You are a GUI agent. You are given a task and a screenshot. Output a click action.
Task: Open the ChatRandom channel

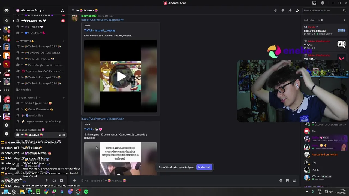(x=40, y=109)
